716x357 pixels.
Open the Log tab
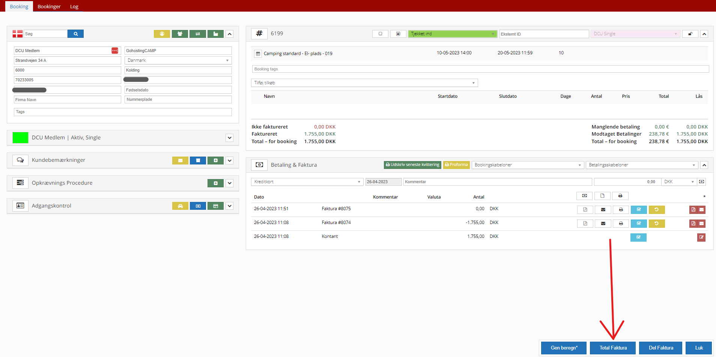pos(74,6)
